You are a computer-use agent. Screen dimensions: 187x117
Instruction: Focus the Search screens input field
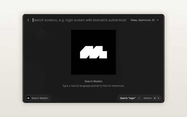click(x=79, y=20)
